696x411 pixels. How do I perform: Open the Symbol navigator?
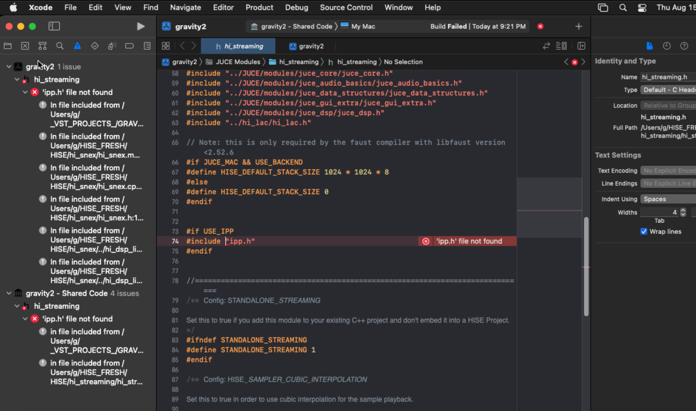(x=43, y=46)
